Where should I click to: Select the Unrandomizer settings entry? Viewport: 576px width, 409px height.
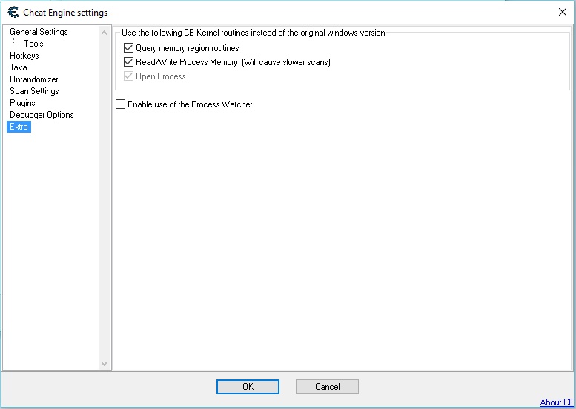point(34,79)
